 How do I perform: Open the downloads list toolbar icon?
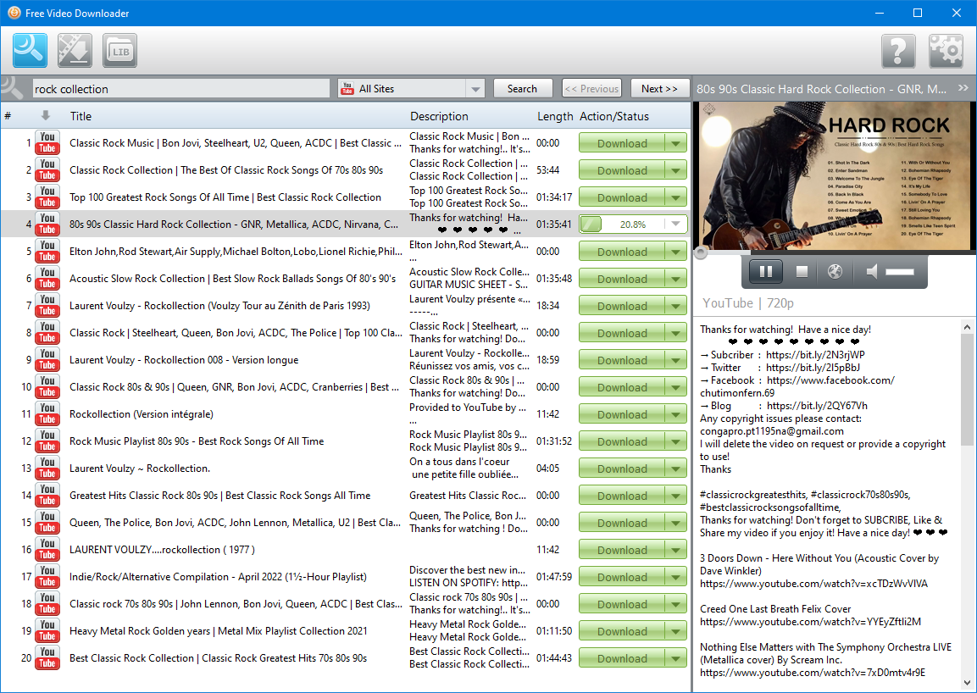point(75,51)
